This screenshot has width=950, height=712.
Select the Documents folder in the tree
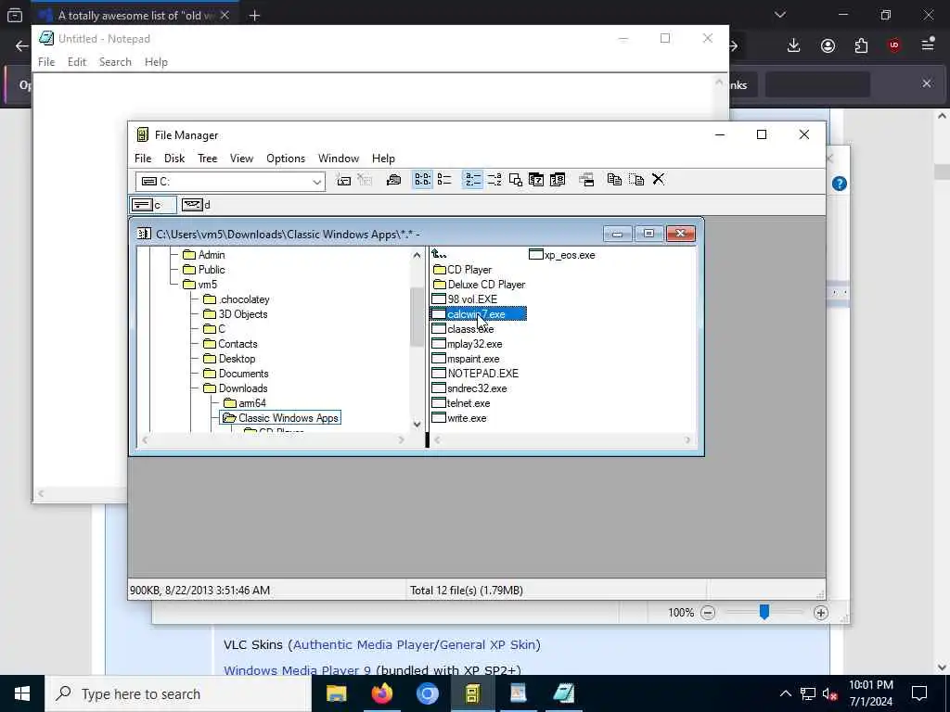(236, 374)
